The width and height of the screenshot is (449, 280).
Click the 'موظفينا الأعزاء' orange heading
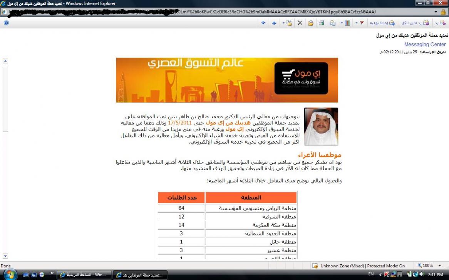[320, 155]
